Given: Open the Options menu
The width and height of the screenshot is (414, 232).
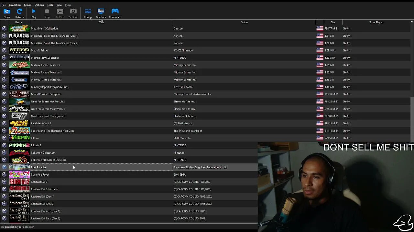Looking at the screenshot, I should [x=39, y=5].
